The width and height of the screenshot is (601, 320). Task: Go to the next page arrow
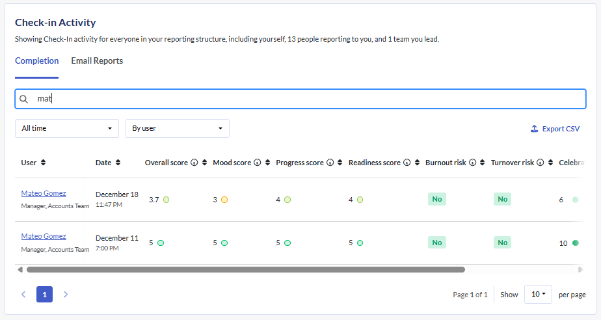66,295
